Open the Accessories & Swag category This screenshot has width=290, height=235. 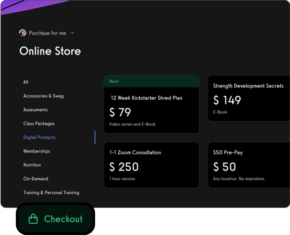pyautogui.click(x=43, y=96)
